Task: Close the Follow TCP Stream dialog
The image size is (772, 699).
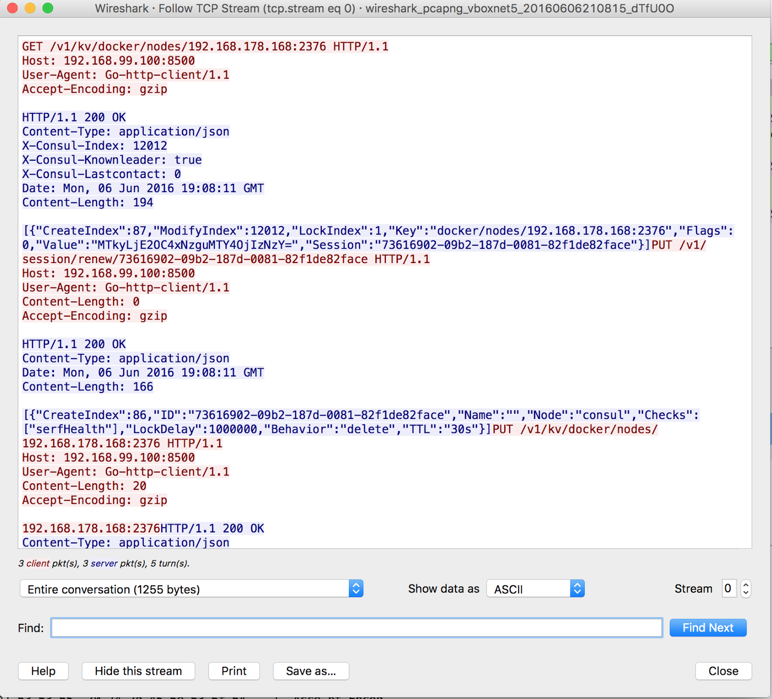Action: 723,671
